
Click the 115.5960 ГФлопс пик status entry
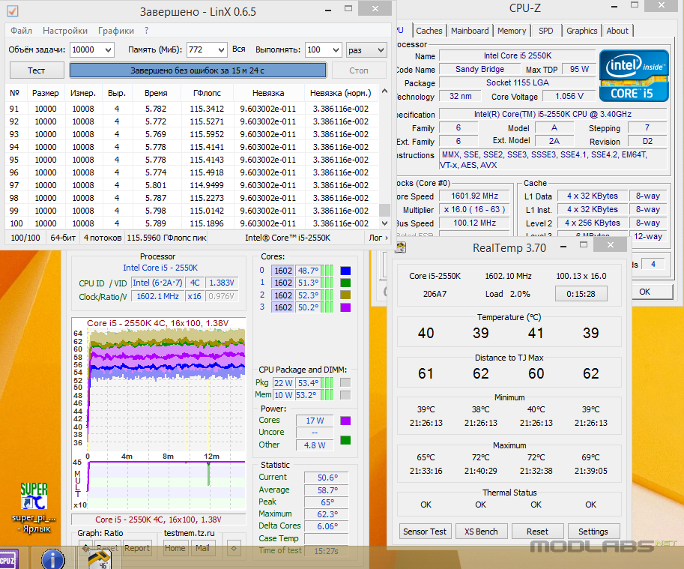166,238
